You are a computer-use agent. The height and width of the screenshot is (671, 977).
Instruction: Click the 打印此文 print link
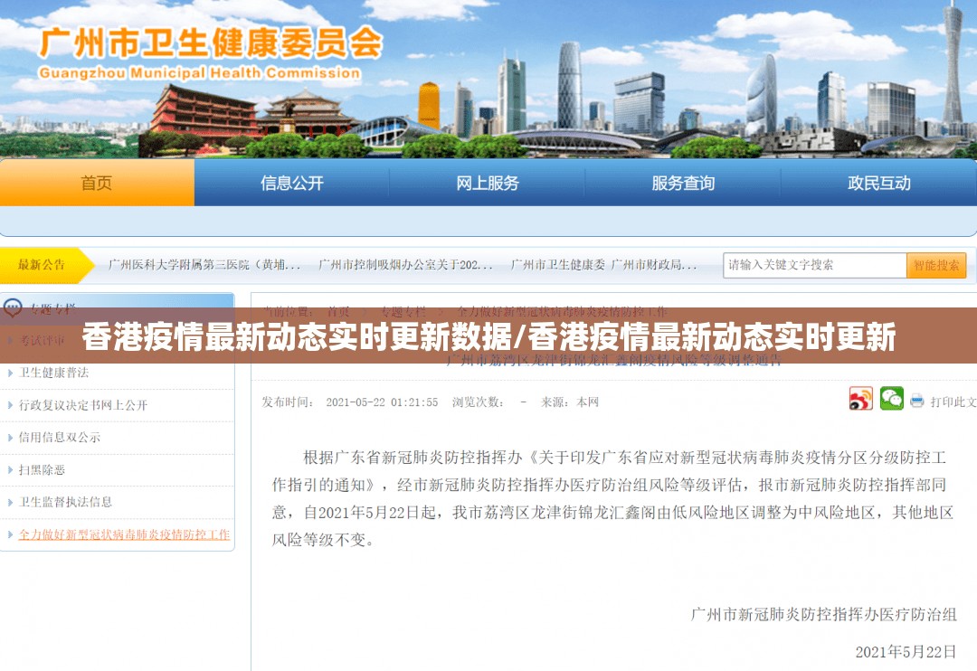(x=953, y=402)
